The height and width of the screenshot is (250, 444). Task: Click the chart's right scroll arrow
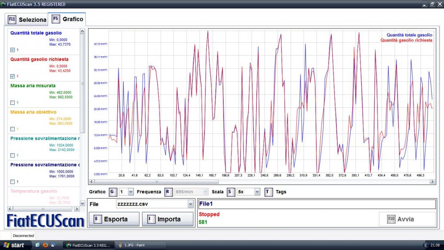pos(432,182)
